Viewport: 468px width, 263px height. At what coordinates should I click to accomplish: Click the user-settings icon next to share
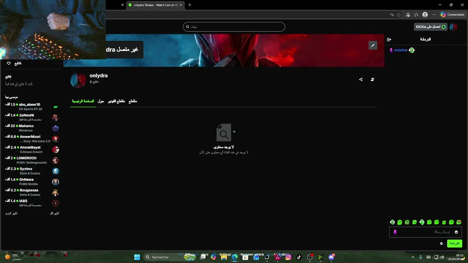pos(372,79)
